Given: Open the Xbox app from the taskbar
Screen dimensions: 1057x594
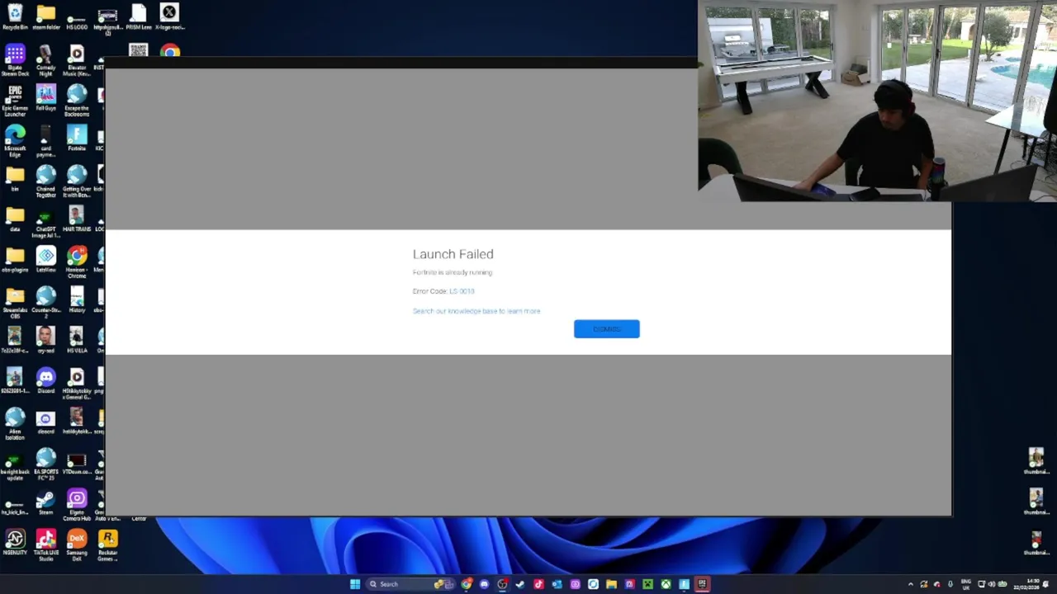Looking at the screenshot, I should 666,584.
